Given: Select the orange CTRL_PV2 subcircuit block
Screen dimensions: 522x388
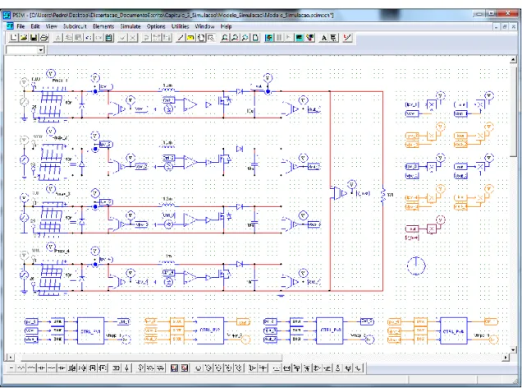Looking at the screenshot, I should point(210,330).
